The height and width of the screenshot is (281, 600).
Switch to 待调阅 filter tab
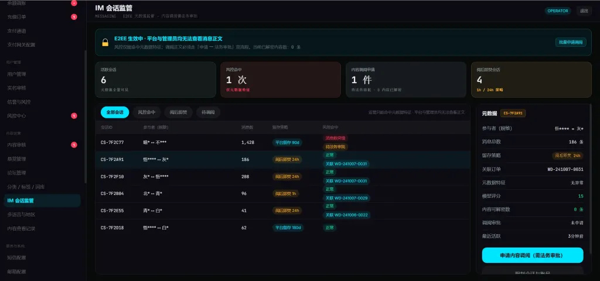point(208,112)
